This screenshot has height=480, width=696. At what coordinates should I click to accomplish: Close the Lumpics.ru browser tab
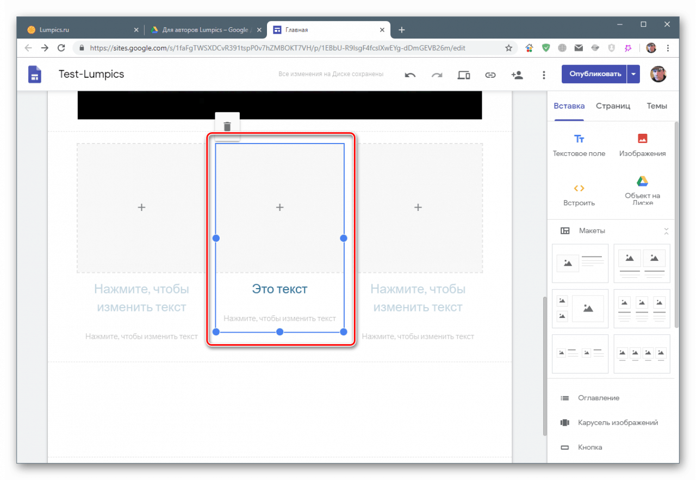tap(136, 30)
